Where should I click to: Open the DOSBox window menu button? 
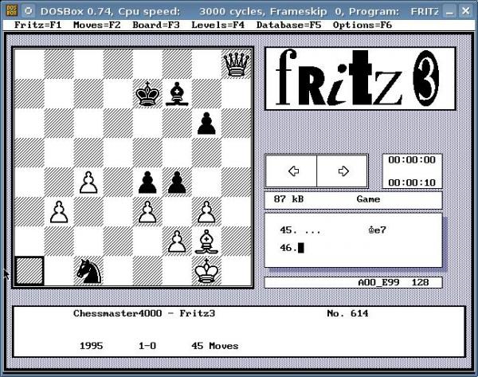29,11
